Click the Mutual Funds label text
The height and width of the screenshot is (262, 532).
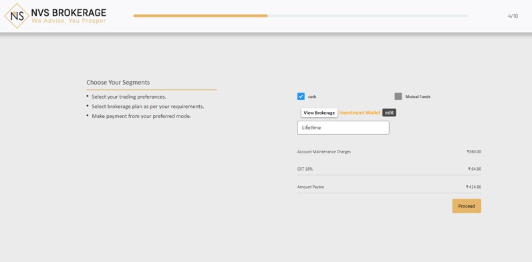[x=418, y=97]
